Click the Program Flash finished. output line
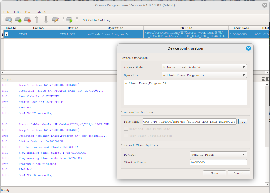The image size is (270, 193). [38, 164]
